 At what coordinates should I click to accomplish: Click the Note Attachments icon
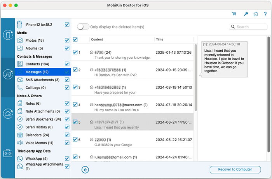(20, 111)
